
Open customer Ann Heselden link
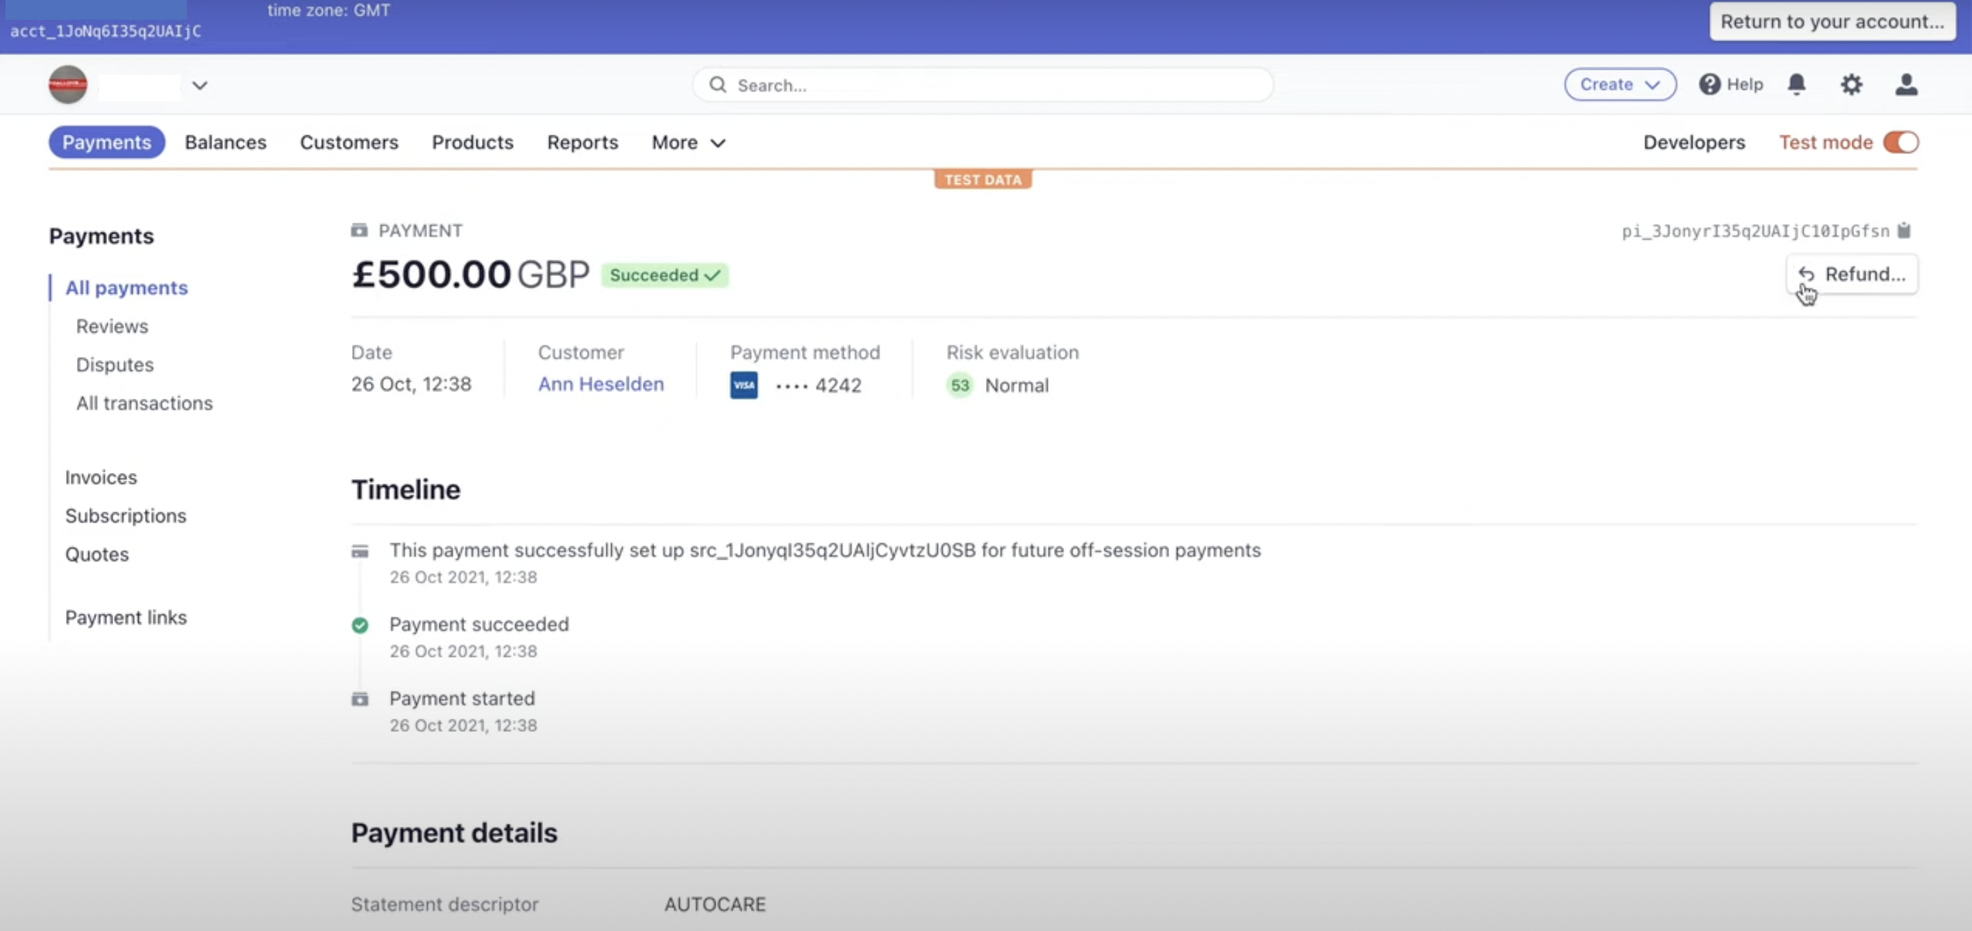pyautogui.click(x=600, y=384)
